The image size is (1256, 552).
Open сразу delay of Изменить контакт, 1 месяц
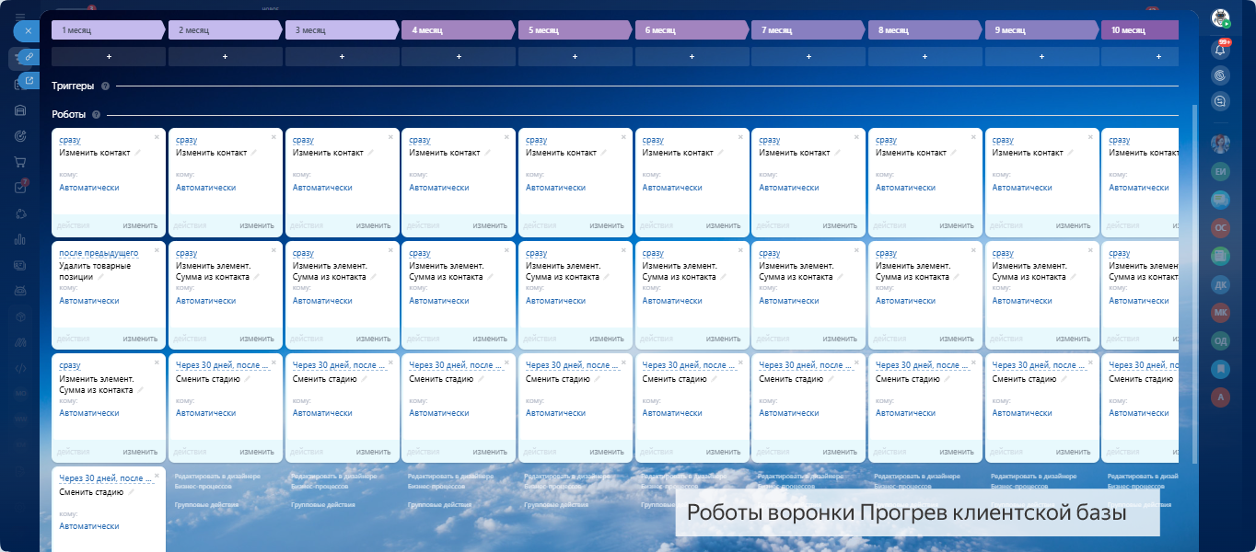(70, 140)
